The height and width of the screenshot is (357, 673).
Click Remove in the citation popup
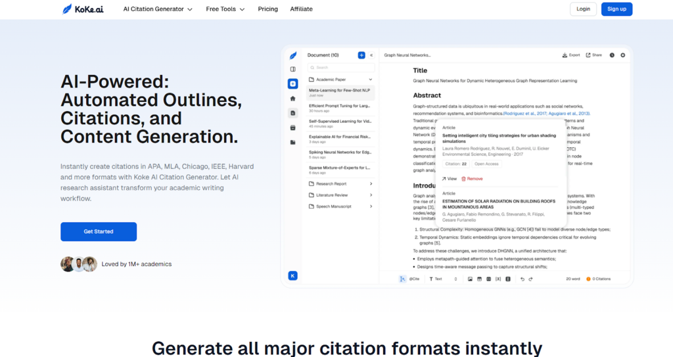472,179
